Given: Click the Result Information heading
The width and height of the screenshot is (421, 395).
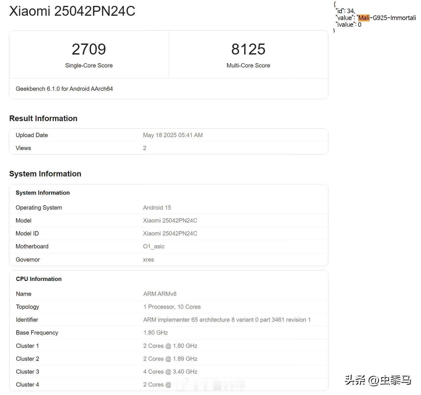Looking at the screenshot, I should click(x=43, y=118).
